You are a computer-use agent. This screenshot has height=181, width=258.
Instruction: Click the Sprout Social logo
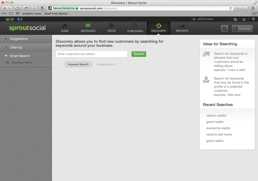(27, 28)
